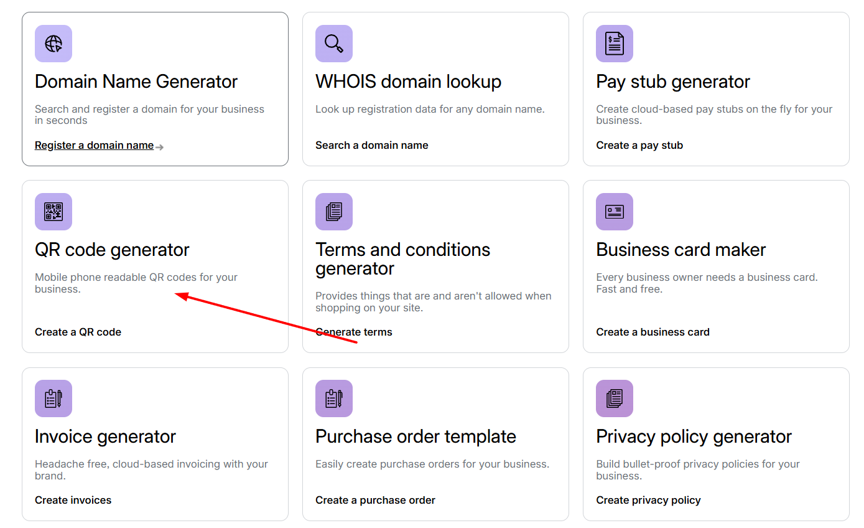Click the Privacy policy generator icon
The height and width of the screenshot is (528, 864).
[x=615, y=398]
